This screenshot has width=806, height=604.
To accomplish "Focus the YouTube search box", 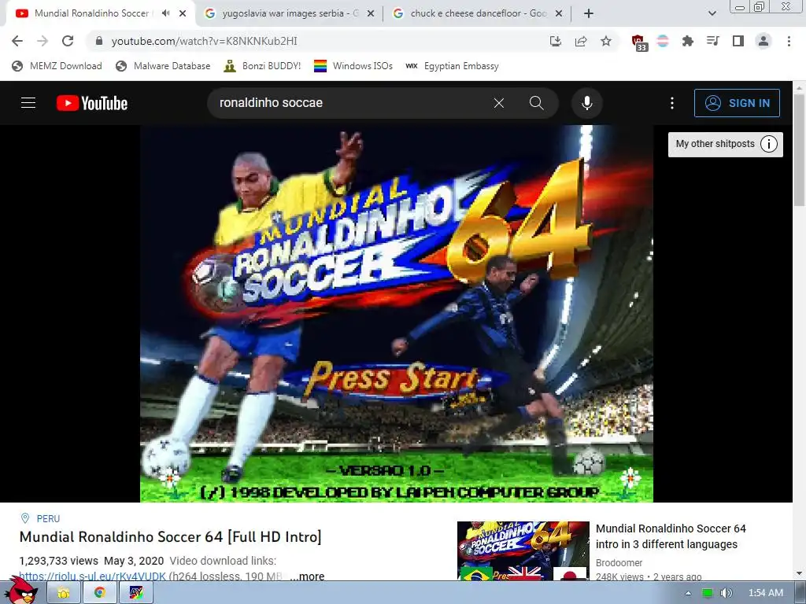I will point(349,103).
